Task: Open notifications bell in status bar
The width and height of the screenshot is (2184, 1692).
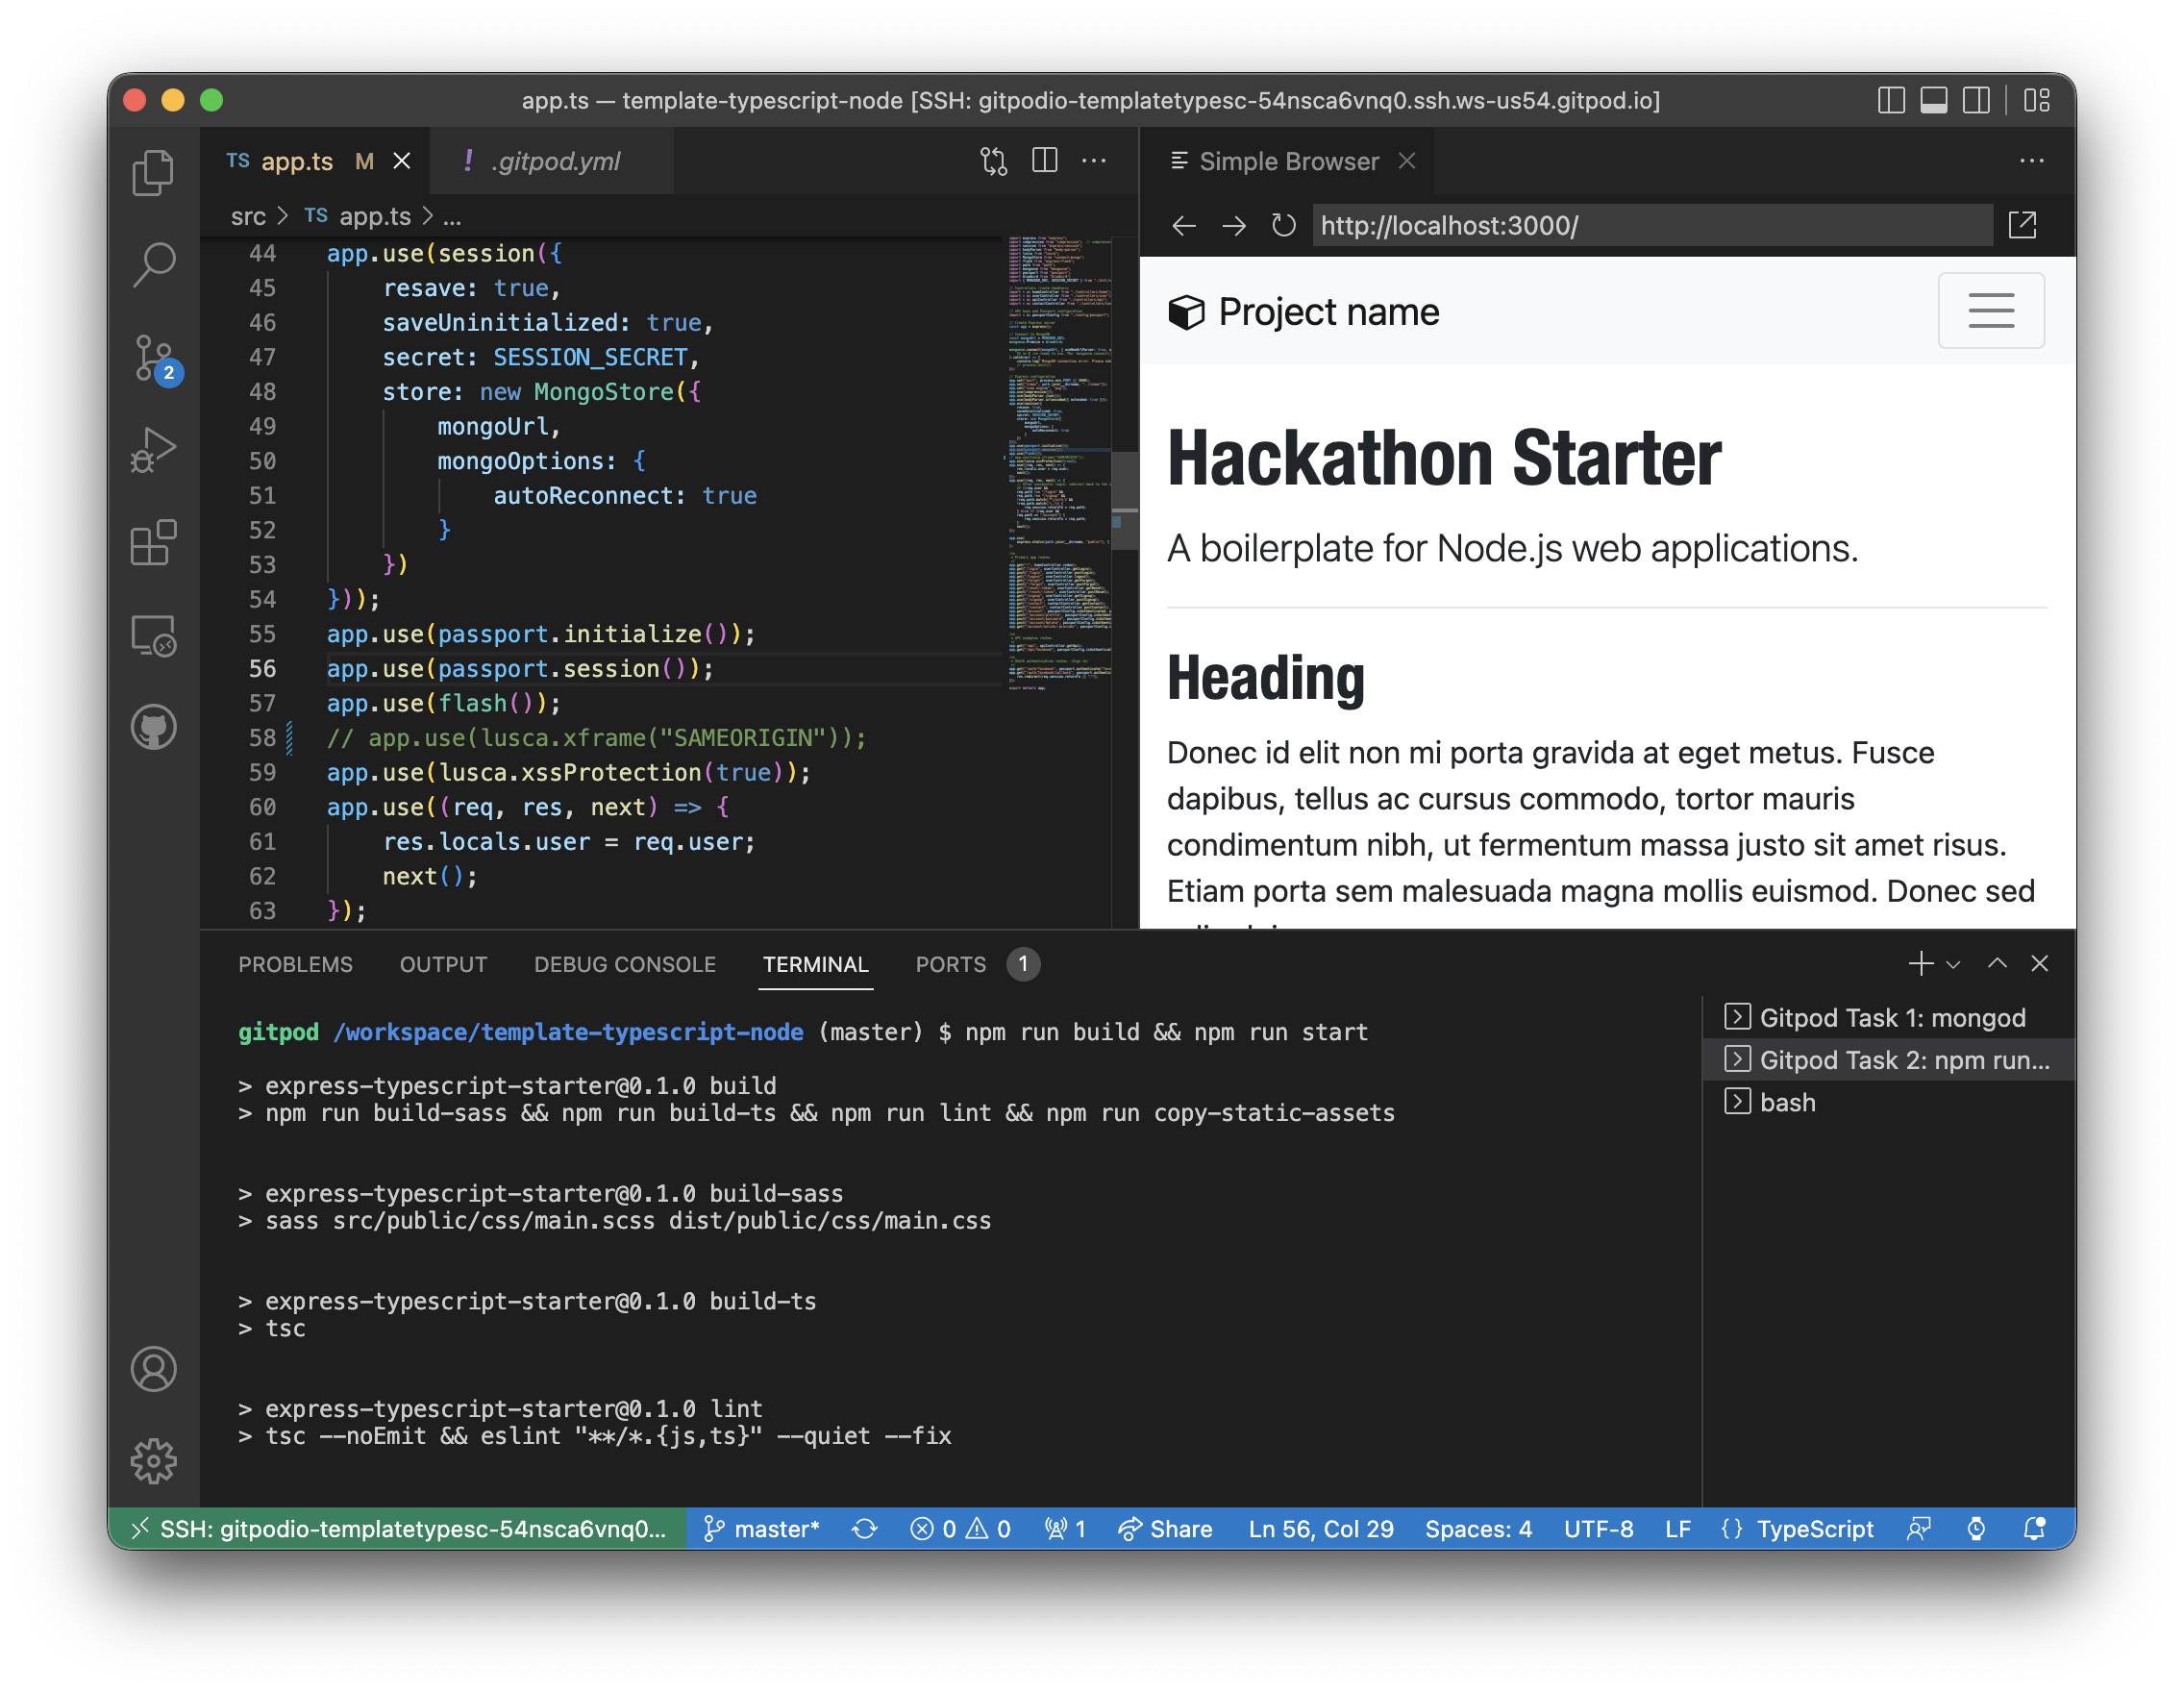Action: point(2034,1529)
